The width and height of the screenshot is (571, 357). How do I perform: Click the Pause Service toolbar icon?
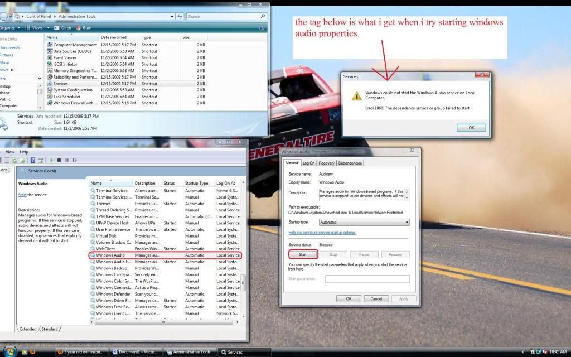pos(67,160)
